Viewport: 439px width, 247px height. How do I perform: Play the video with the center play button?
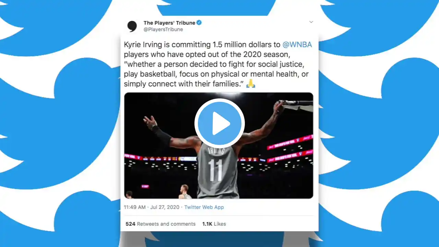219,123
